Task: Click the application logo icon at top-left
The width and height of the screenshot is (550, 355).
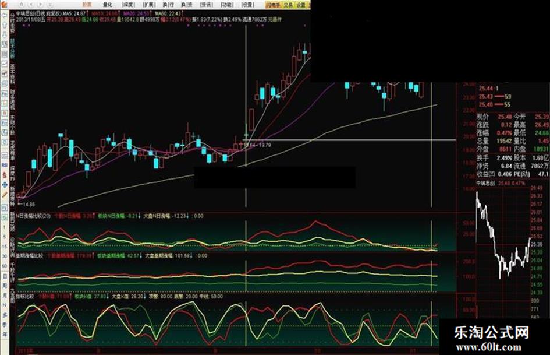Action: [x=4, y=5]
